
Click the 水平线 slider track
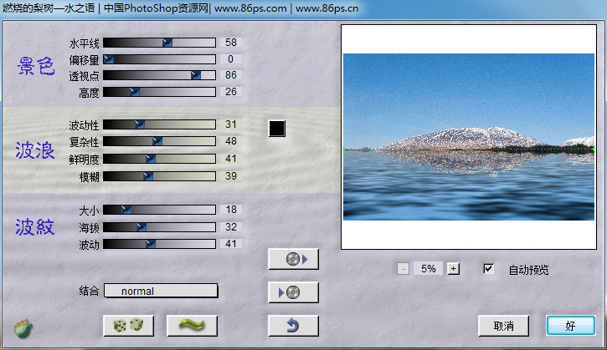[x=159, y=43]
